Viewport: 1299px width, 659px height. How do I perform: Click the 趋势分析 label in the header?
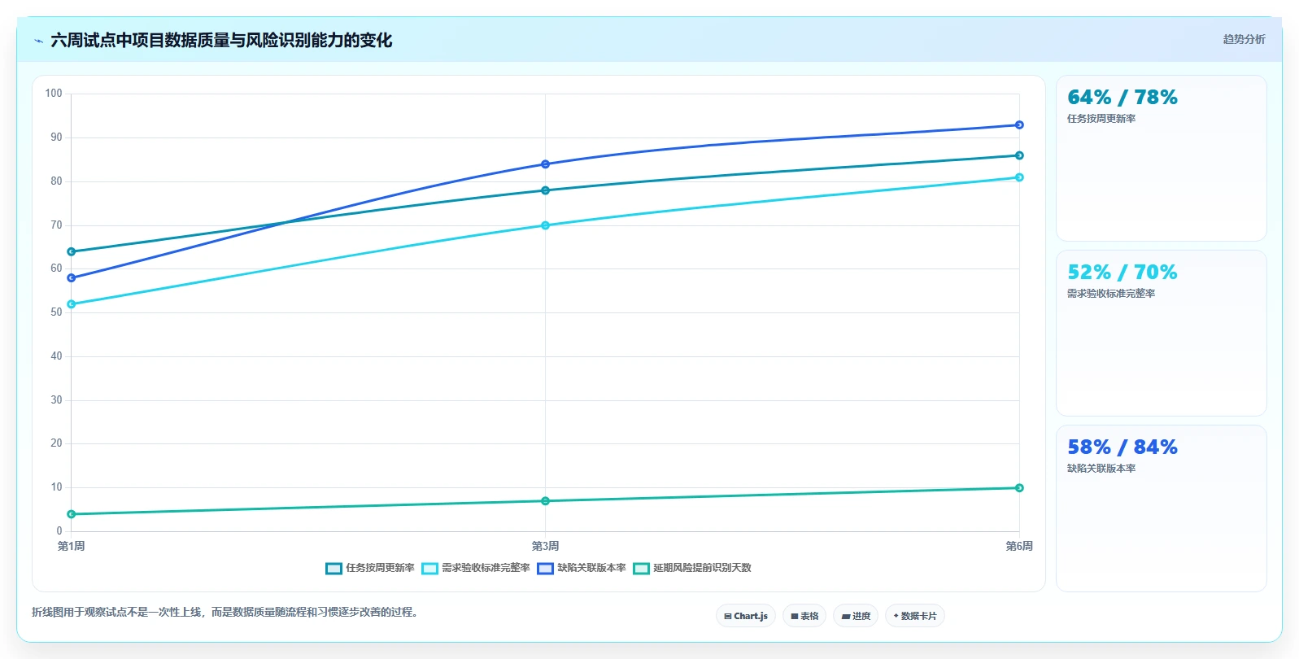coord(1244,39)
